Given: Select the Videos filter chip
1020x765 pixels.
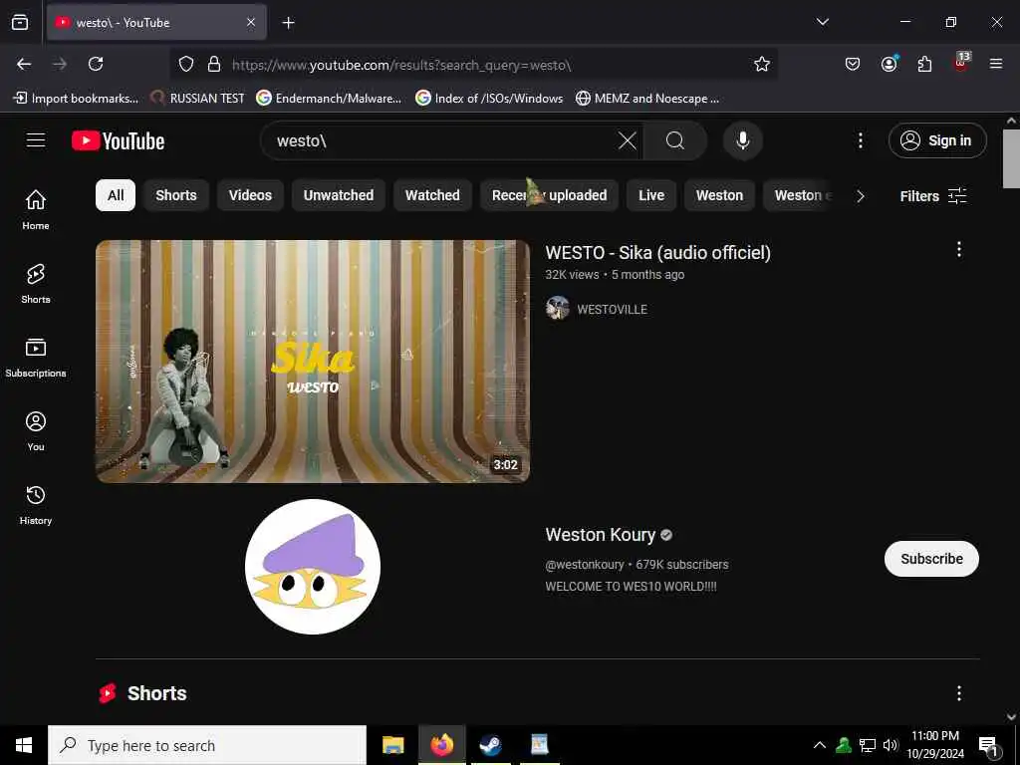Looking at the screenshot, I should (250, 195).
